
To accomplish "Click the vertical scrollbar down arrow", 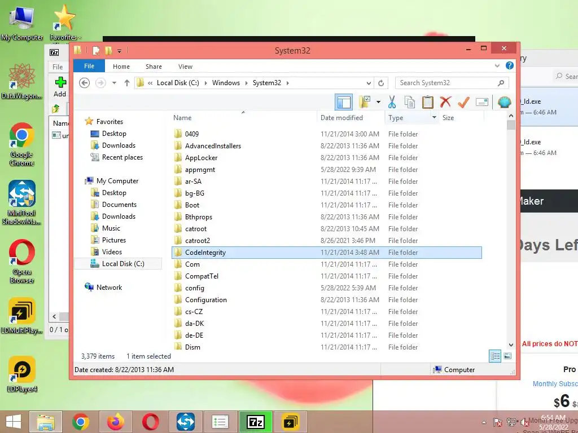I will tap(511, 345).
